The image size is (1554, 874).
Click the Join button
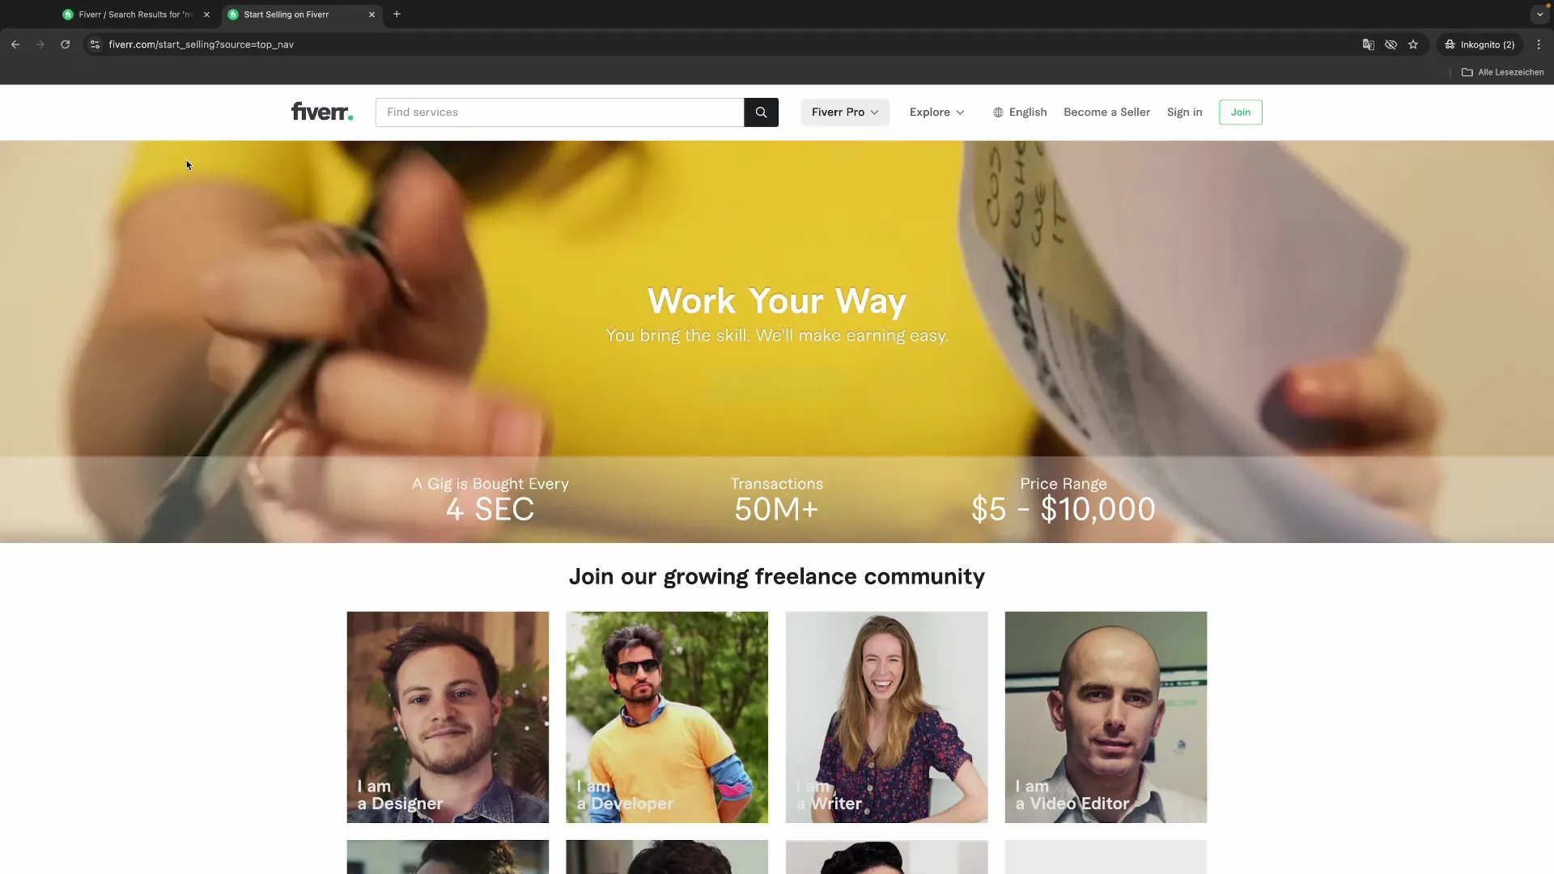[x=1240, y=112]
